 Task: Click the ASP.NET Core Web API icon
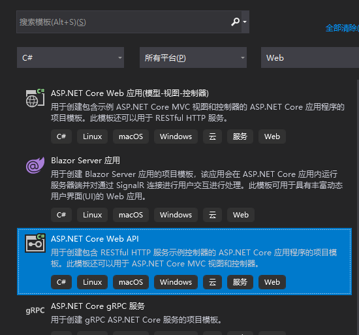click(x=35, y=243)
